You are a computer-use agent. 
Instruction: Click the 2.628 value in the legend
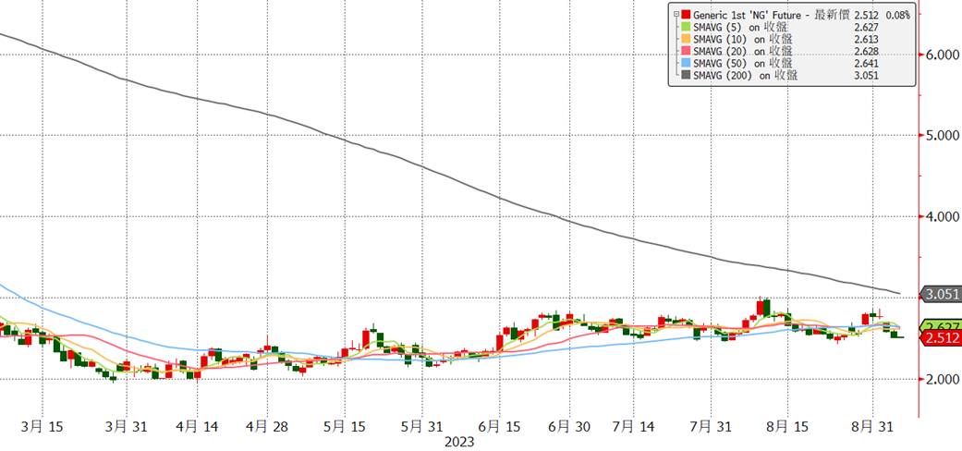tap(866, 51)
